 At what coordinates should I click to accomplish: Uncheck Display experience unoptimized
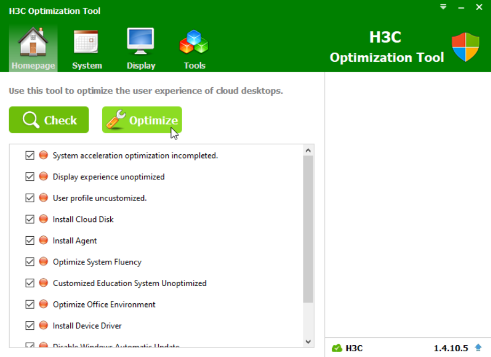coord(30,177)
